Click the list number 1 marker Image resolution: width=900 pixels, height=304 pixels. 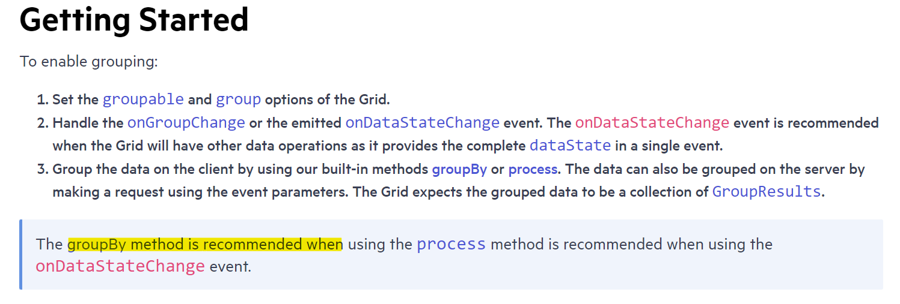click(42, 100)
